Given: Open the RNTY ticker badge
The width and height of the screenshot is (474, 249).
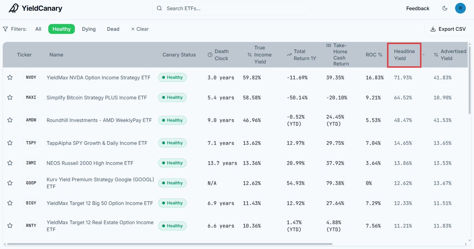Looking at the screenshot, I should (x=31, y=226).
